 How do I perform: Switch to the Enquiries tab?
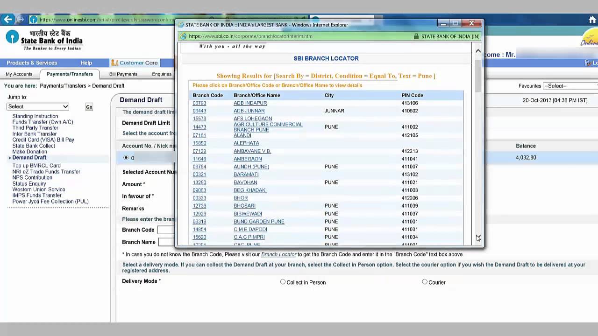162,74
